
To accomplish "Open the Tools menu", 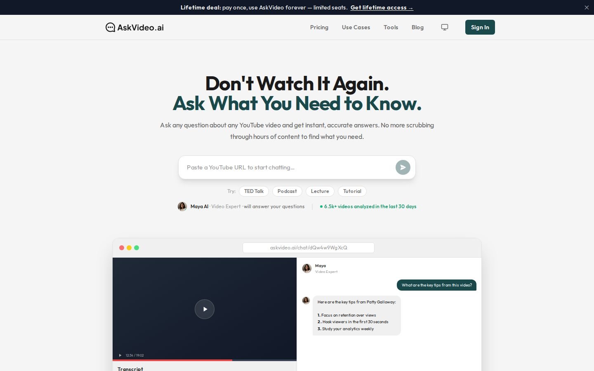I will point(391,27).
